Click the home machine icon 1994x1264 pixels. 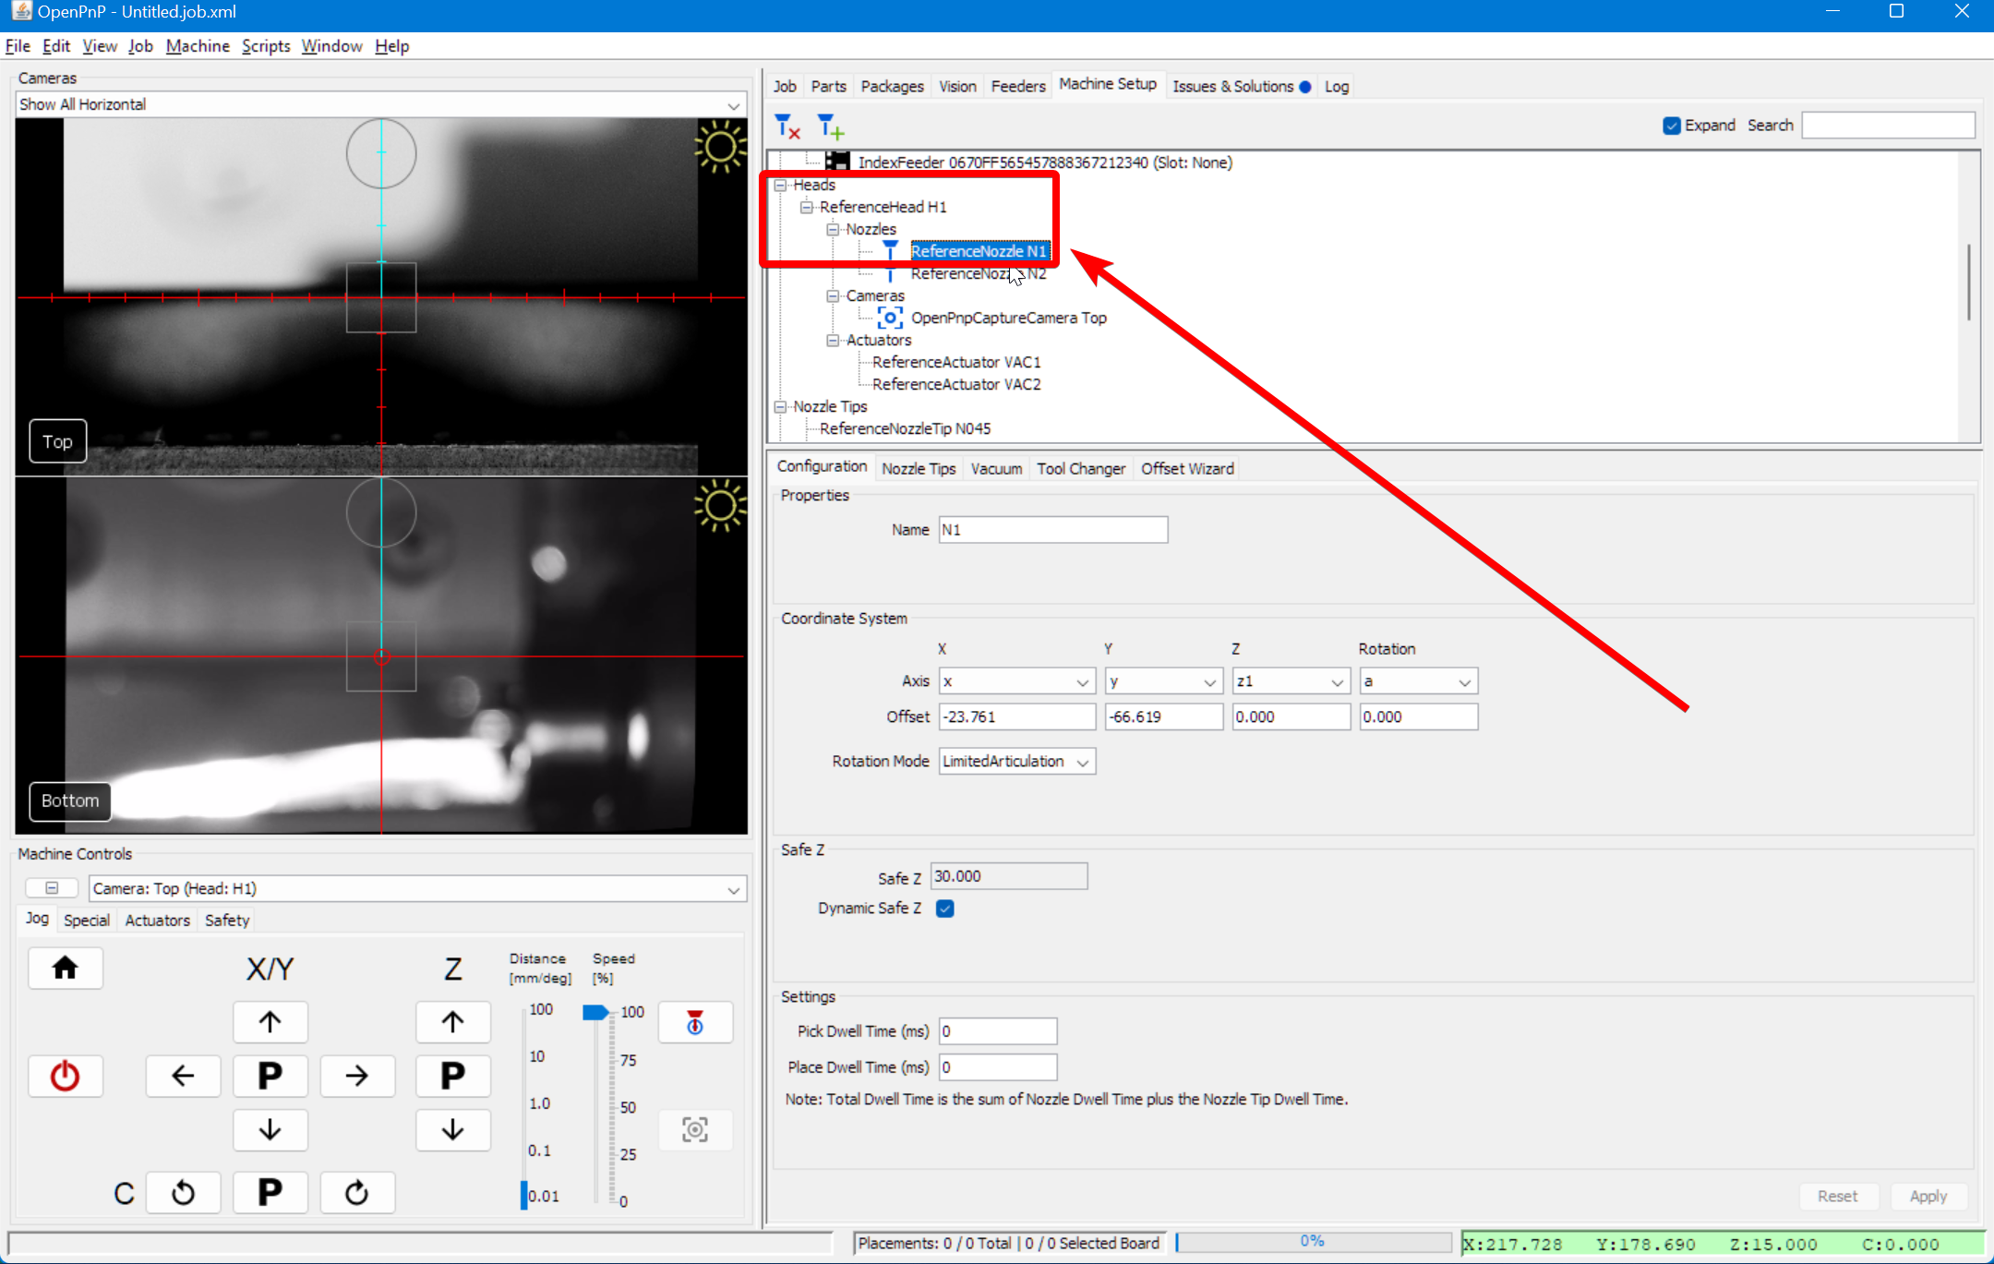[x=65, y=969]
